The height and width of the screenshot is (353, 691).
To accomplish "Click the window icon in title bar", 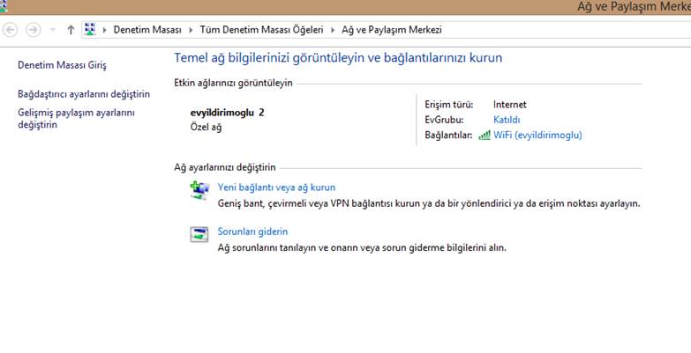I will (5, 5).
